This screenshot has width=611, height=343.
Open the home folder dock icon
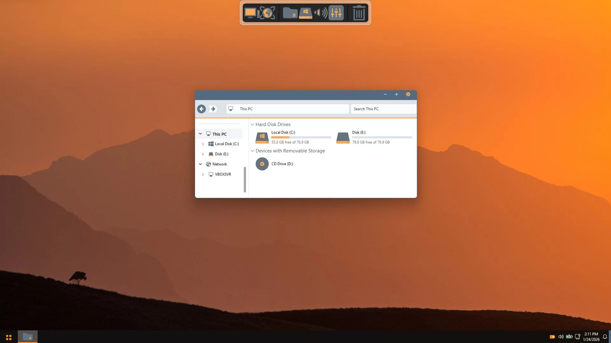click(290, 13)
